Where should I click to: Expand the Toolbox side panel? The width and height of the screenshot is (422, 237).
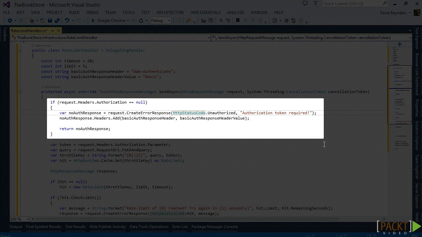point(4,34)
